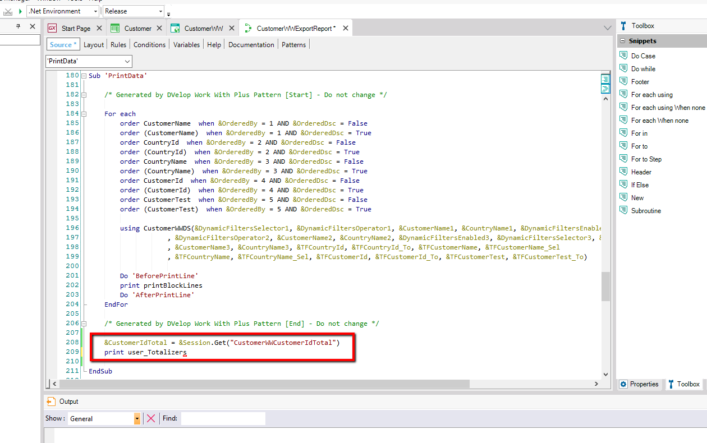707x443 pixels.
Task: Close the Start Page tab
Action: pyautogui.click(x=99, y=29)
